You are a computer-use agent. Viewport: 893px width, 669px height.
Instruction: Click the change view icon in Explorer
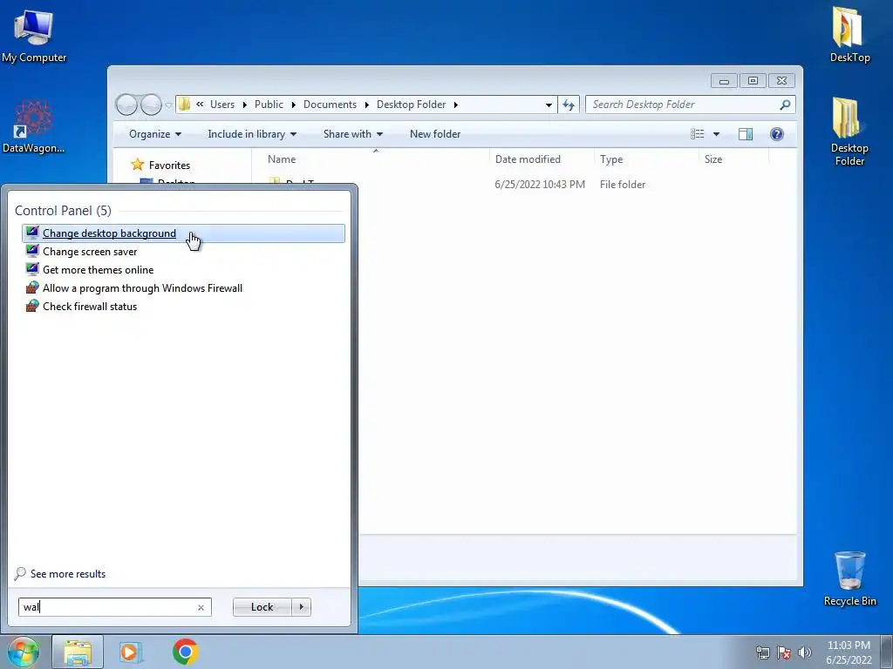tap(697, 133)
